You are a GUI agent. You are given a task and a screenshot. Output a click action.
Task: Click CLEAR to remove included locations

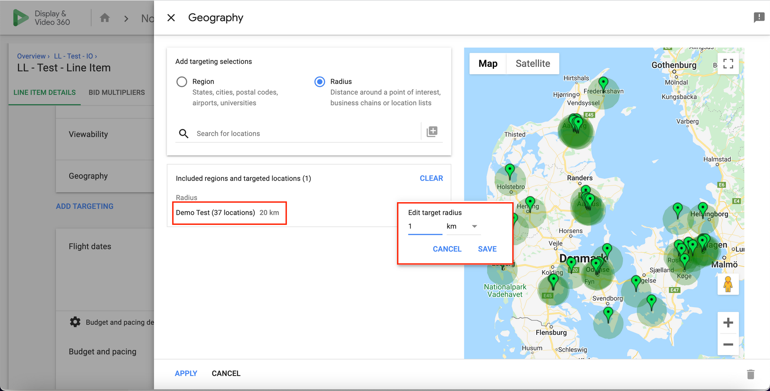pyautogui.click(x=431, y=178)
